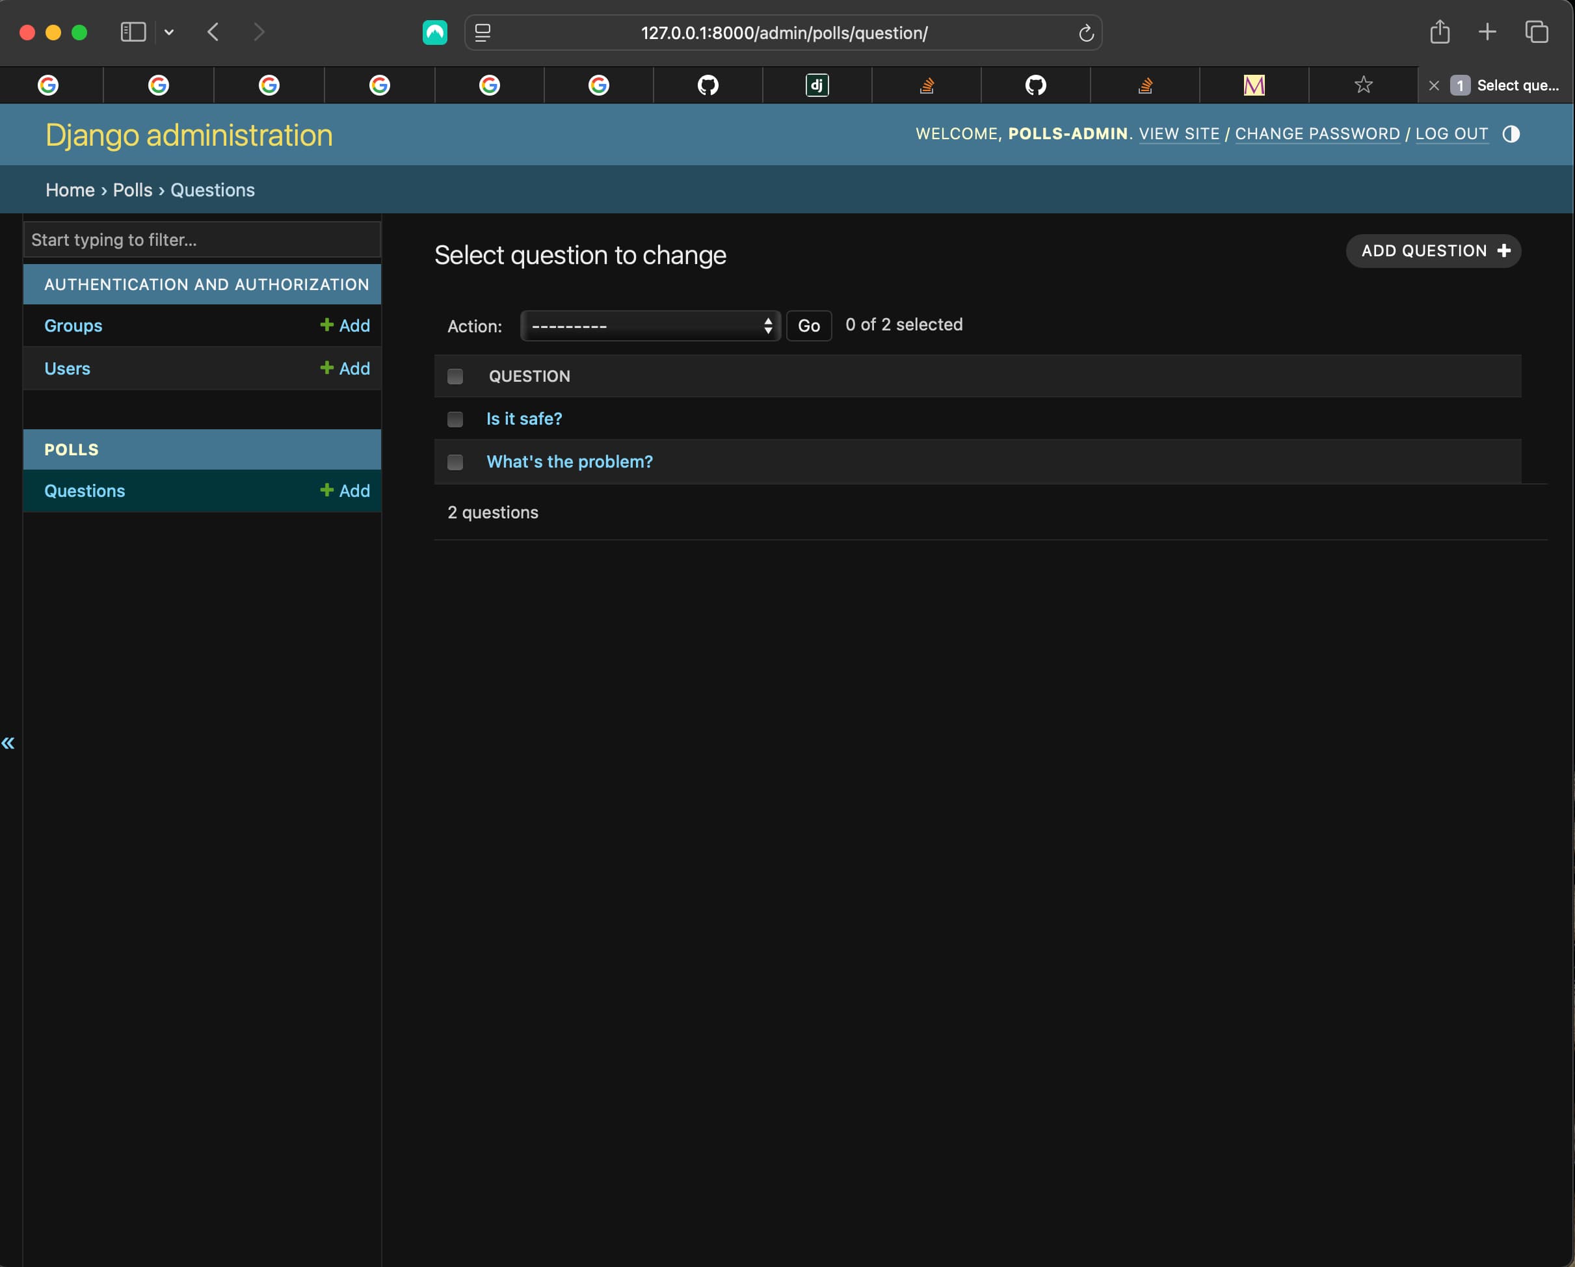Open the Groups model link
This screenshot has height=1267, width=1575.
click(x=73, y=326)
